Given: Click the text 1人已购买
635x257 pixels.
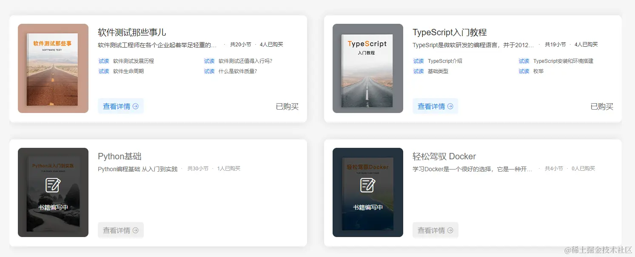Looking at the screenshot, I should point(229,168).
